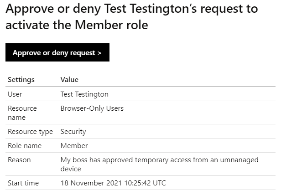Click the Member role value
281x195 pixels.
[x=74, y=146]
